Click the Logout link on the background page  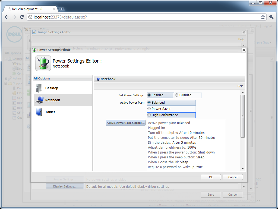point(267,26)
